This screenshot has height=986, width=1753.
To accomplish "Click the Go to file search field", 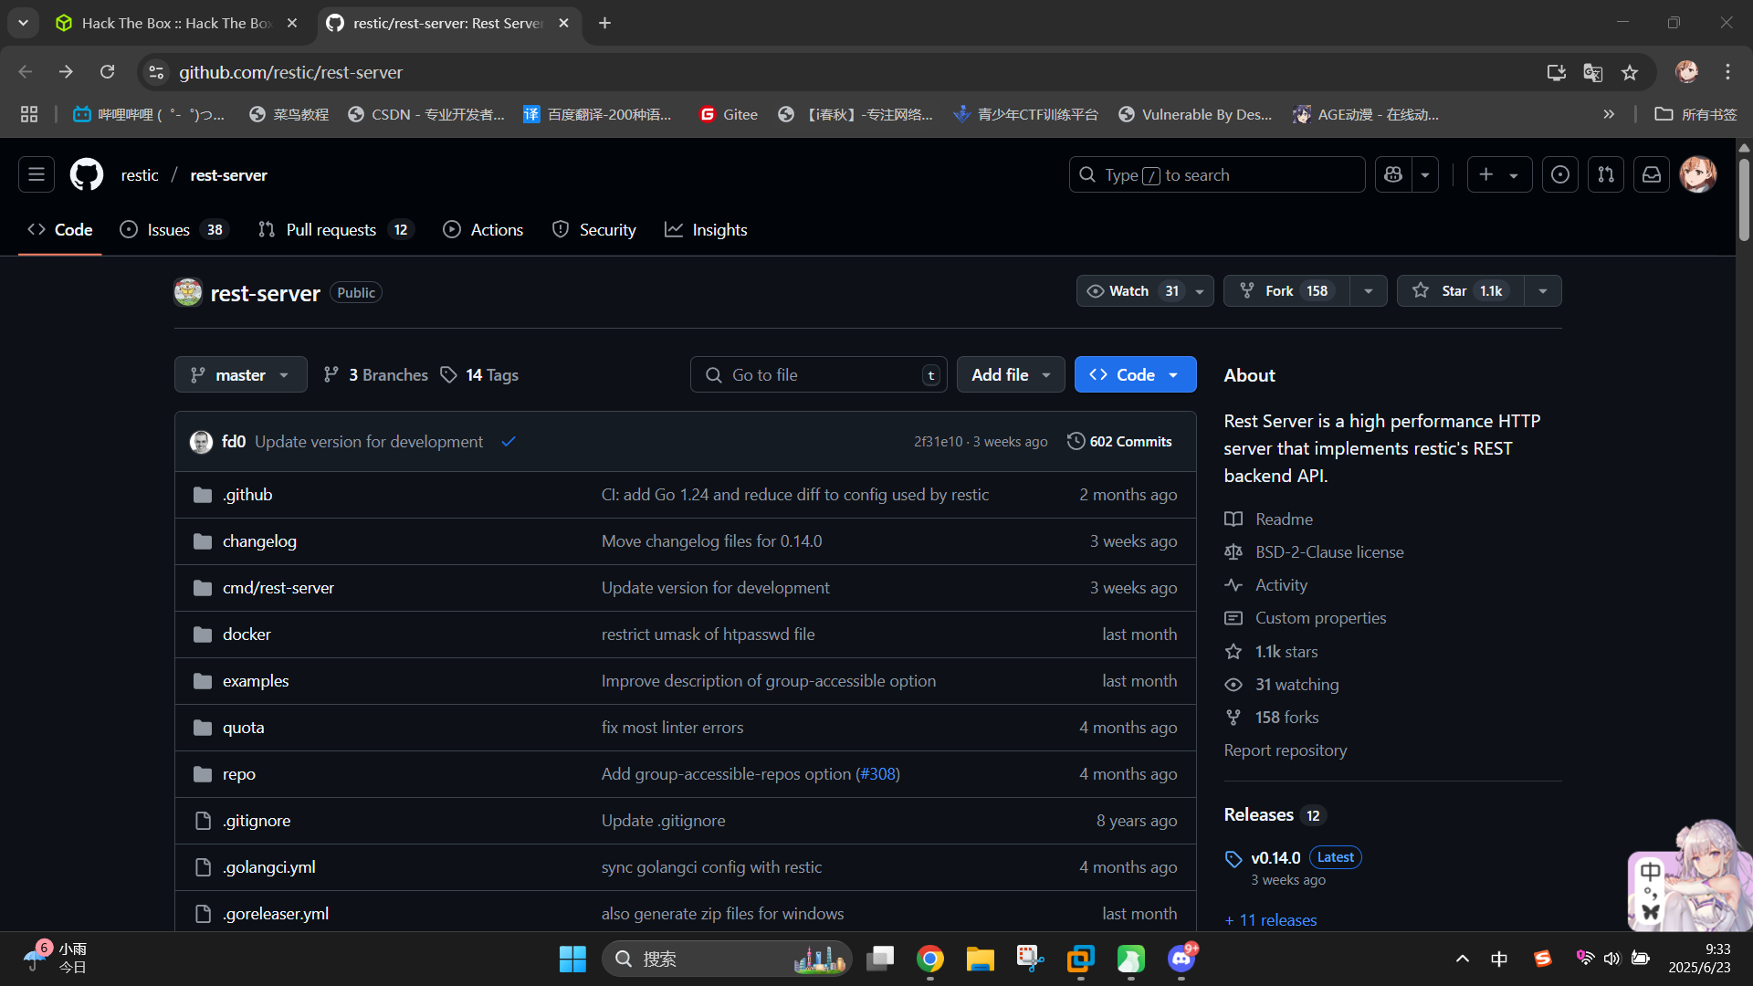I will [x=817, y=375].
